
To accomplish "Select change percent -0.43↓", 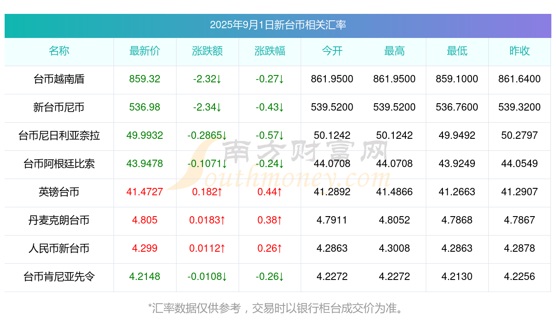I will pyautogui.click(x=270, y=107).
